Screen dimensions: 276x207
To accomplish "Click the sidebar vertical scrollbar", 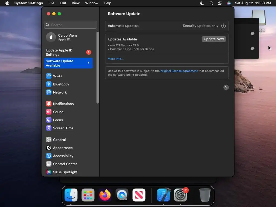I will pos(98,68).
